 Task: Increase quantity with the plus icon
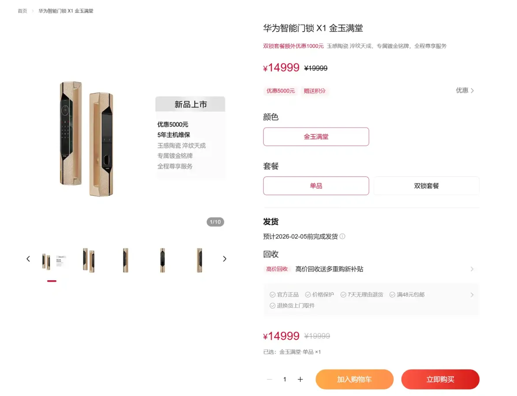click(300, 379)
